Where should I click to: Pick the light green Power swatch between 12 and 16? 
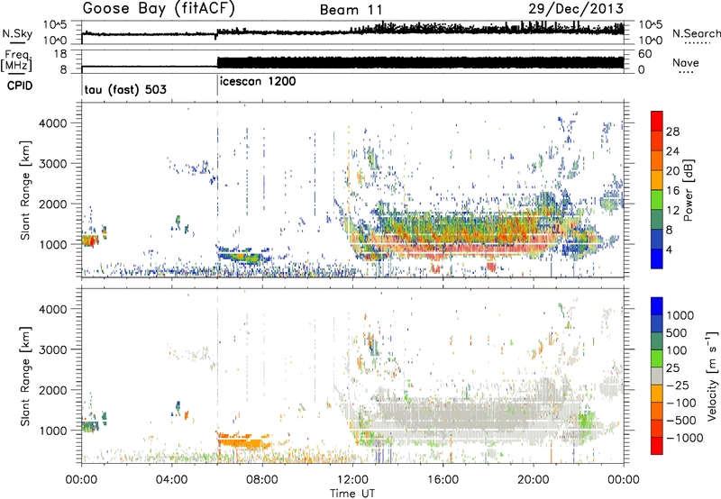(657, 200)
